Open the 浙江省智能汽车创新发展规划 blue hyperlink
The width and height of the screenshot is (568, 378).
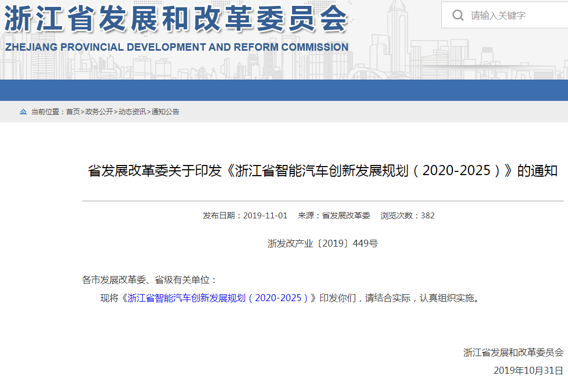coord(218,298)
